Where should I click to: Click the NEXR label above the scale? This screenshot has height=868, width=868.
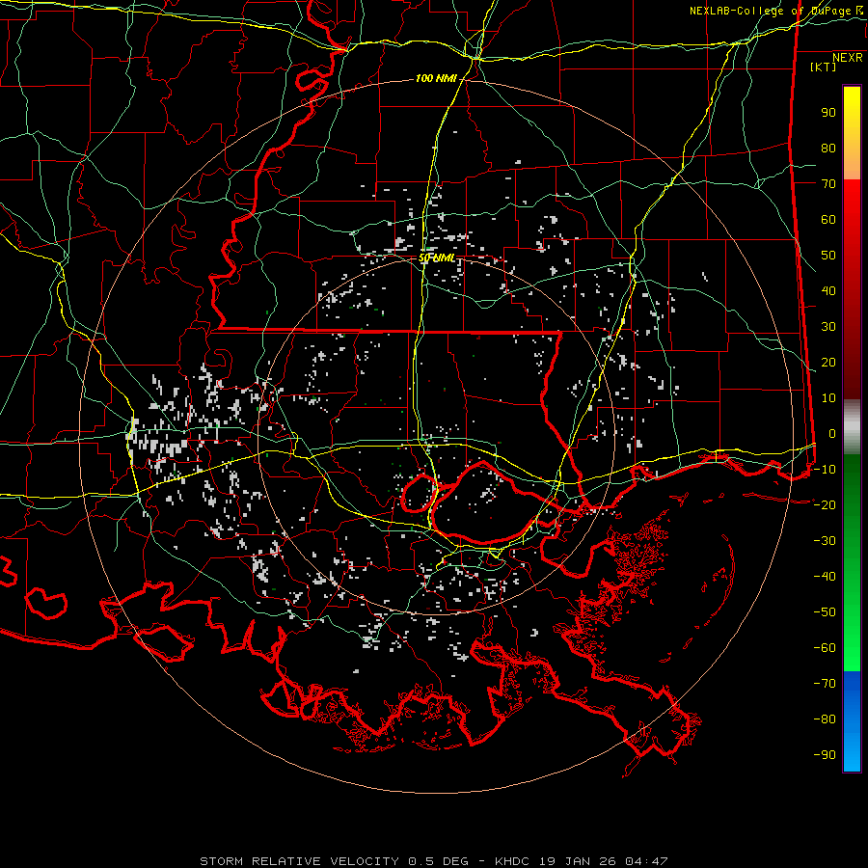tap(847, 58)
